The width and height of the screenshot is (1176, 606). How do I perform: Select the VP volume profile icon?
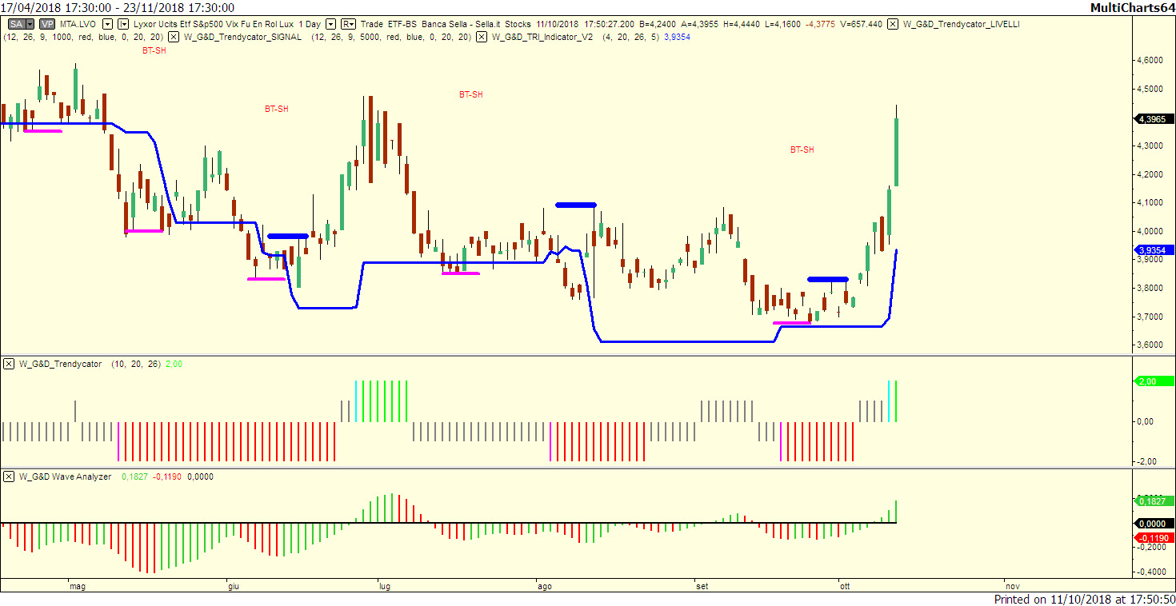coord(45,24)
